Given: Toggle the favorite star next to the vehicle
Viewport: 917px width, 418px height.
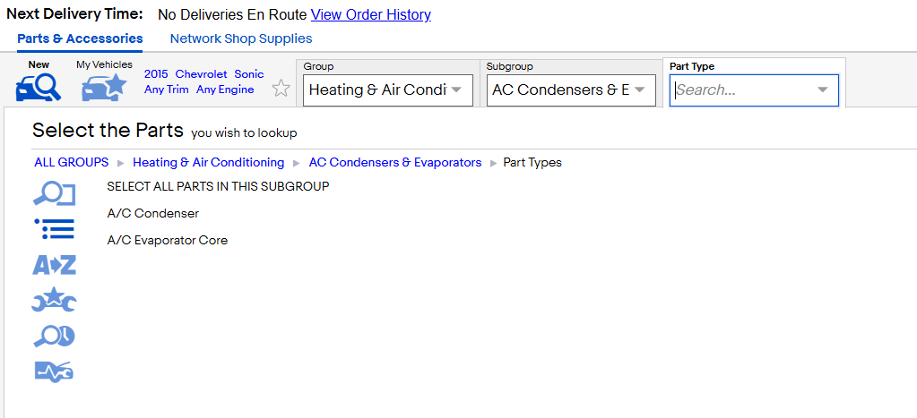Looking at the screenshot, I should pos(281,89).
